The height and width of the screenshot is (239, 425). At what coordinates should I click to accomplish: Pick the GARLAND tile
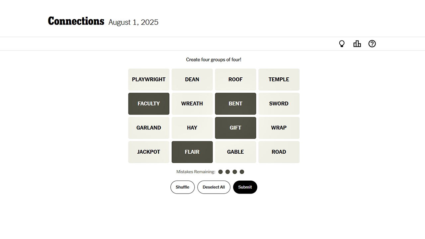[x=149, y=128]
